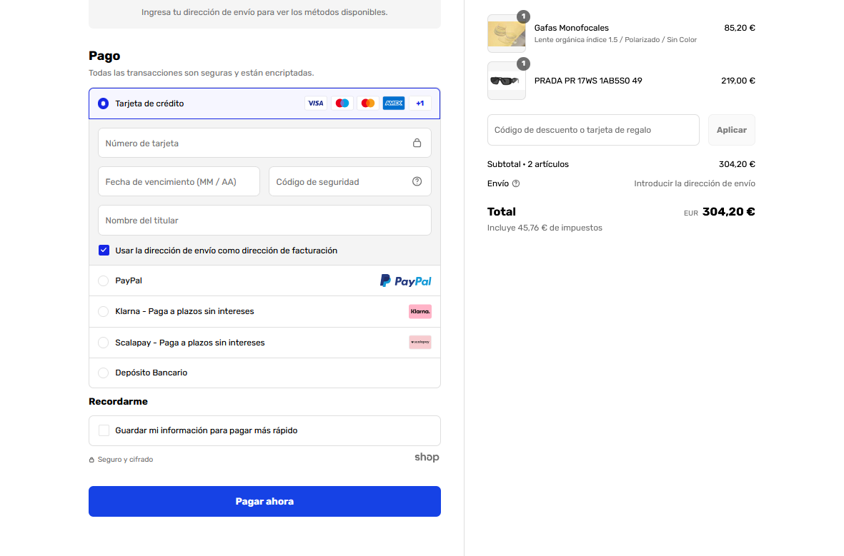Screen dimensions: 844x556
Task: Click the Maestro card icon
Action: [342, 103]
